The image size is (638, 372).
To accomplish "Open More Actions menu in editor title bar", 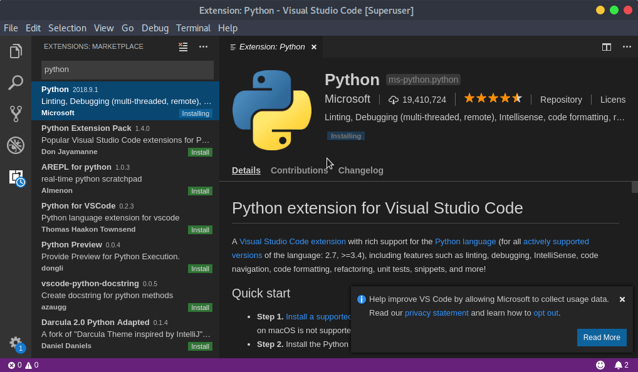I will pyautogui.click(x=625, y=46).
